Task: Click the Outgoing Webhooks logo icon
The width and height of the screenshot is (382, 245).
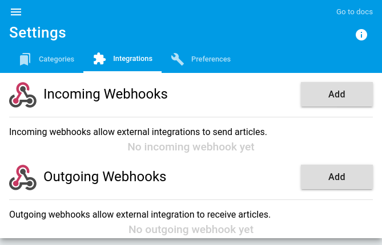Action: (x=23, y=177)
